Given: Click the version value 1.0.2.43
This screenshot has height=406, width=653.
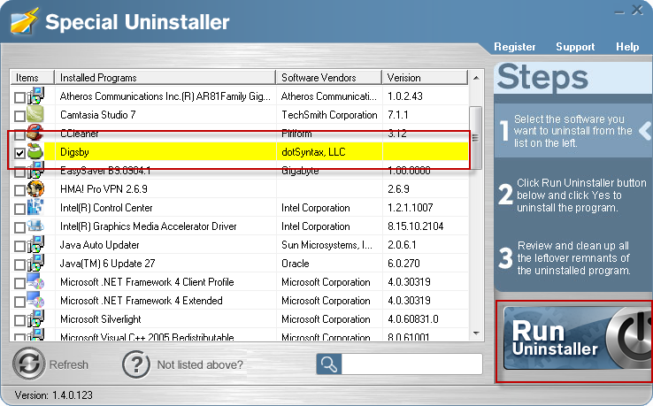Looking at the screenshot, I should tap(405, 96).
